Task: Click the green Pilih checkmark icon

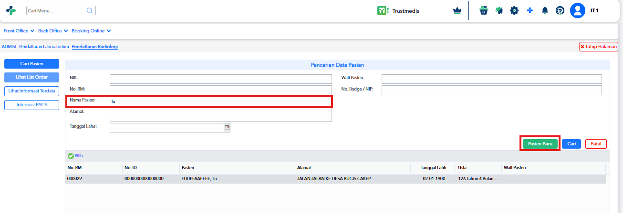Action: [x=71, y=156]
